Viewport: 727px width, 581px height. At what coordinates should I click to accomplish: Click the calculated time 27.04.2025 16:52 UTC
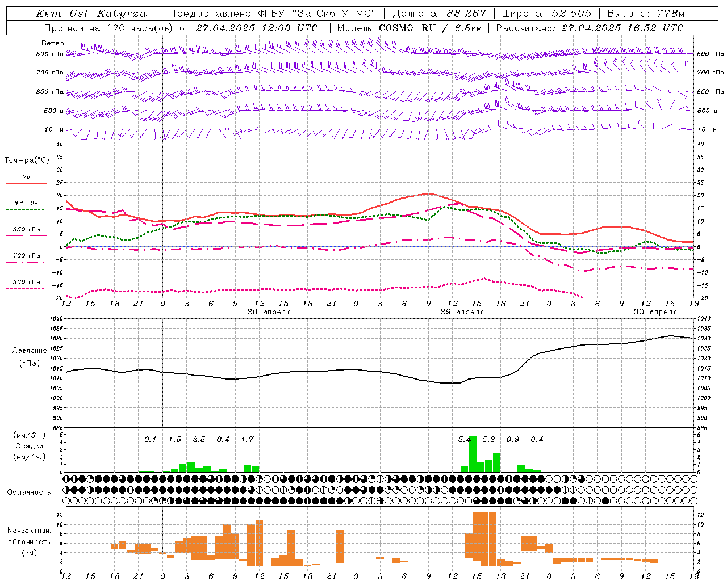pyautogui.click(x=622, y=28)
